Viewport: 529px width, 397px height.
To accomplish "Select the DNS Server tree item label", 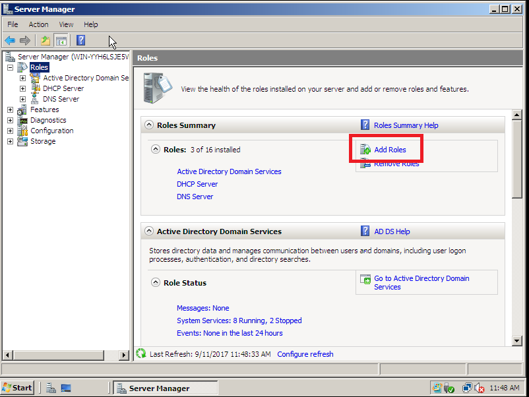I will (x=61, y=99).
